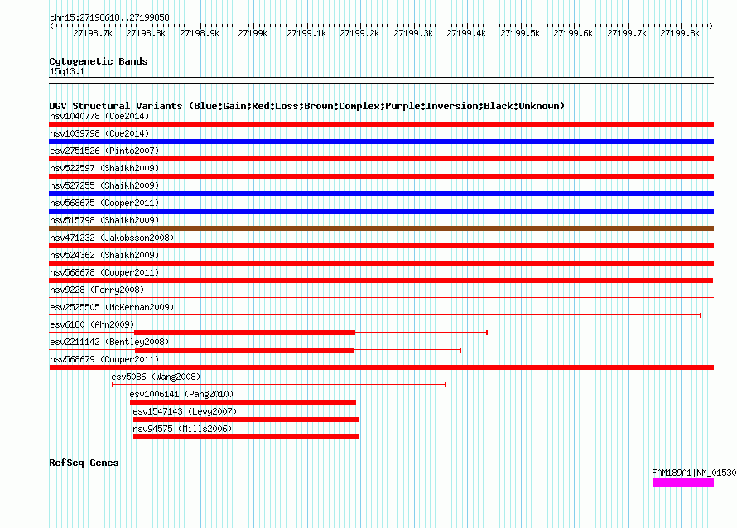
Task: Click the esv1006141 (Pang2010) red bar
Action: click(243, 402)
